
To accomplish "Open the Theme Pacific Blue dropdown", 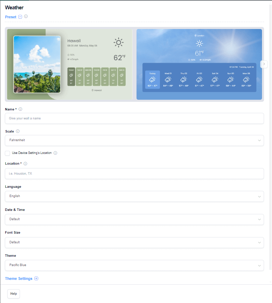I will tap(134, 265).
